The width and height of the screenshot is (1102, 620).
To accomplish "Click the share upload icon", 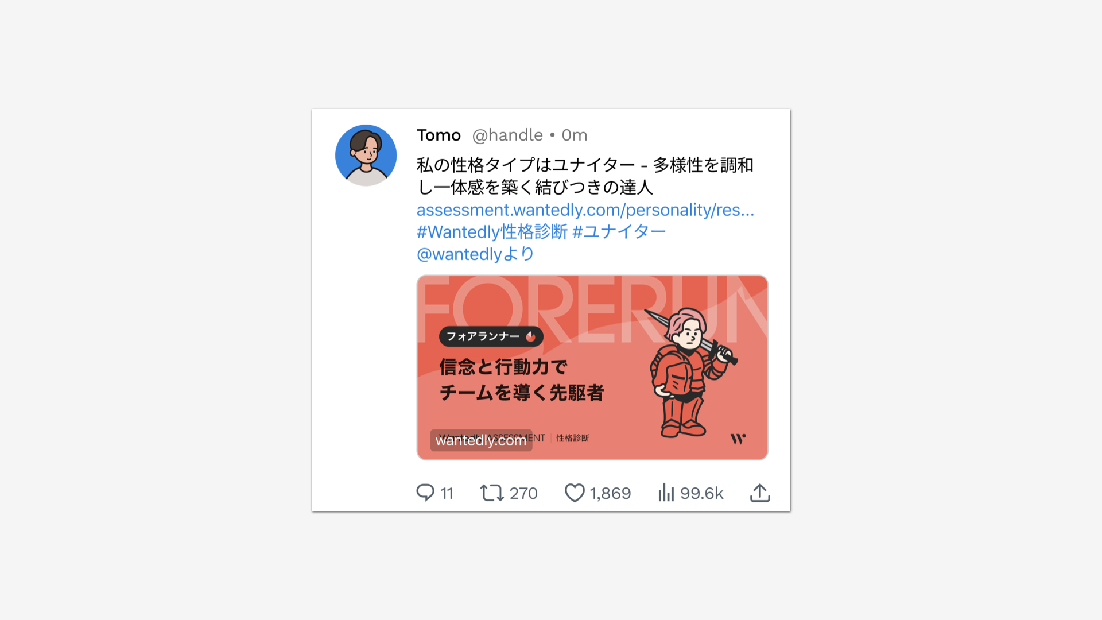I will tap(760, 493).
